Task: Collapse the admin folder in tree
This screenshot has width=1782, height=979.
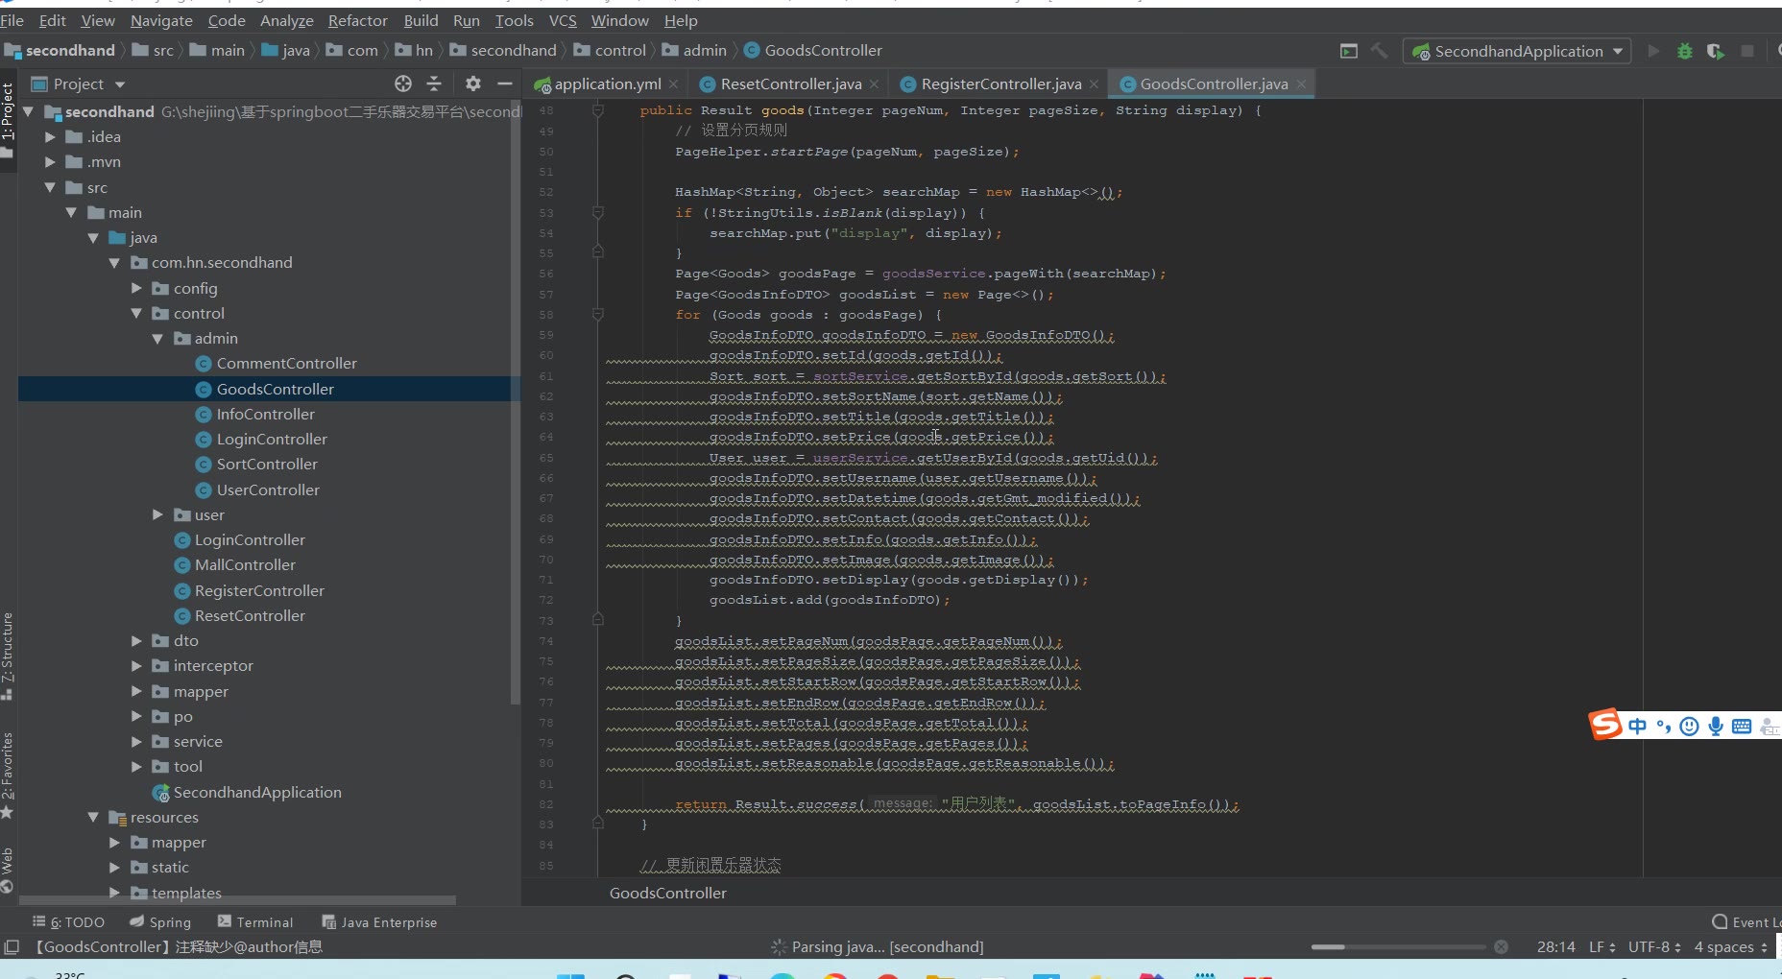Action: (x=157, y=338)
